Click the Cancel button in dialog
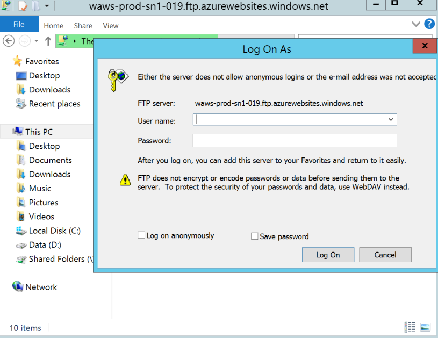This screenshot has width=438, height=338. coord(385,255)
